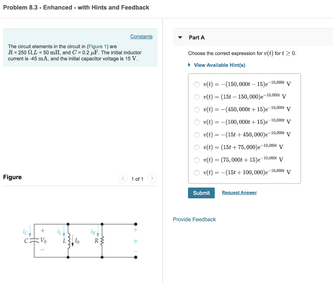The width and height of the screenshot is (333, 282).
Task: Expand View Available Hint(s)
Action: click(x=219, y=65)
